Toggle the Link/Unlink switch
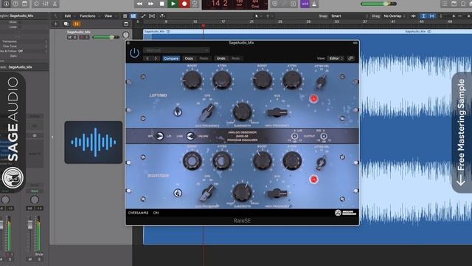The image size is (472, 266). pos(190,136)
